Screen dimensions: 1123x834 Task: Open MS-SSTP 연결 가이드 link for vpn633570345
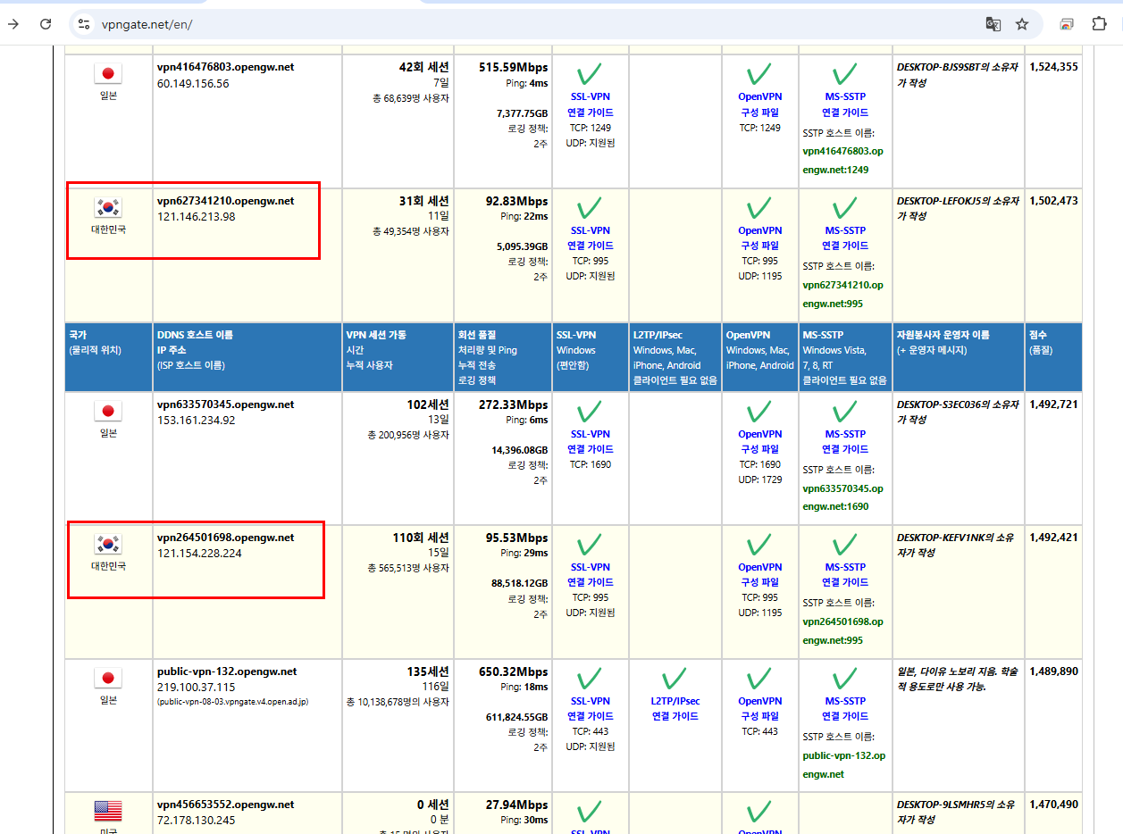click(x=844, y=441)
